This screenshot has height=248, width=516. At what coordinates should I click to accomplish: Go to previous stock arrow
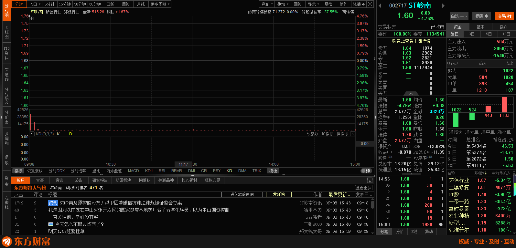coord(380,5)
